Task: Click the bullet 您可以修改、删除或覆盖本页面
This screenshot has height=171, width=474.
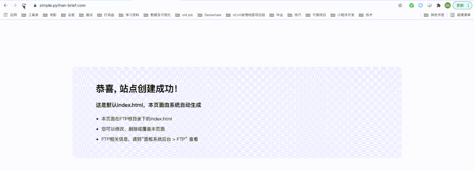Action: [x=133, y=129]
